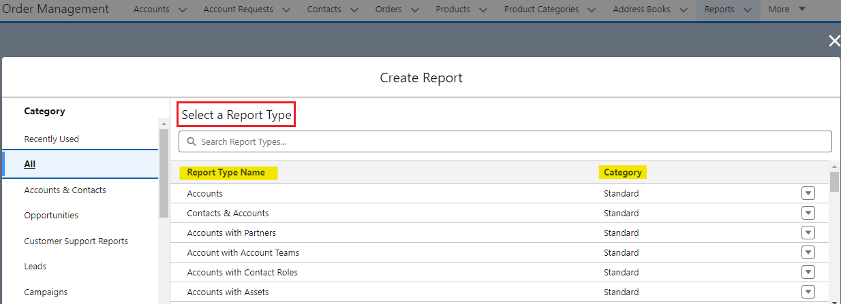
Task: Select the Leads category
Action: coord(35,266)
